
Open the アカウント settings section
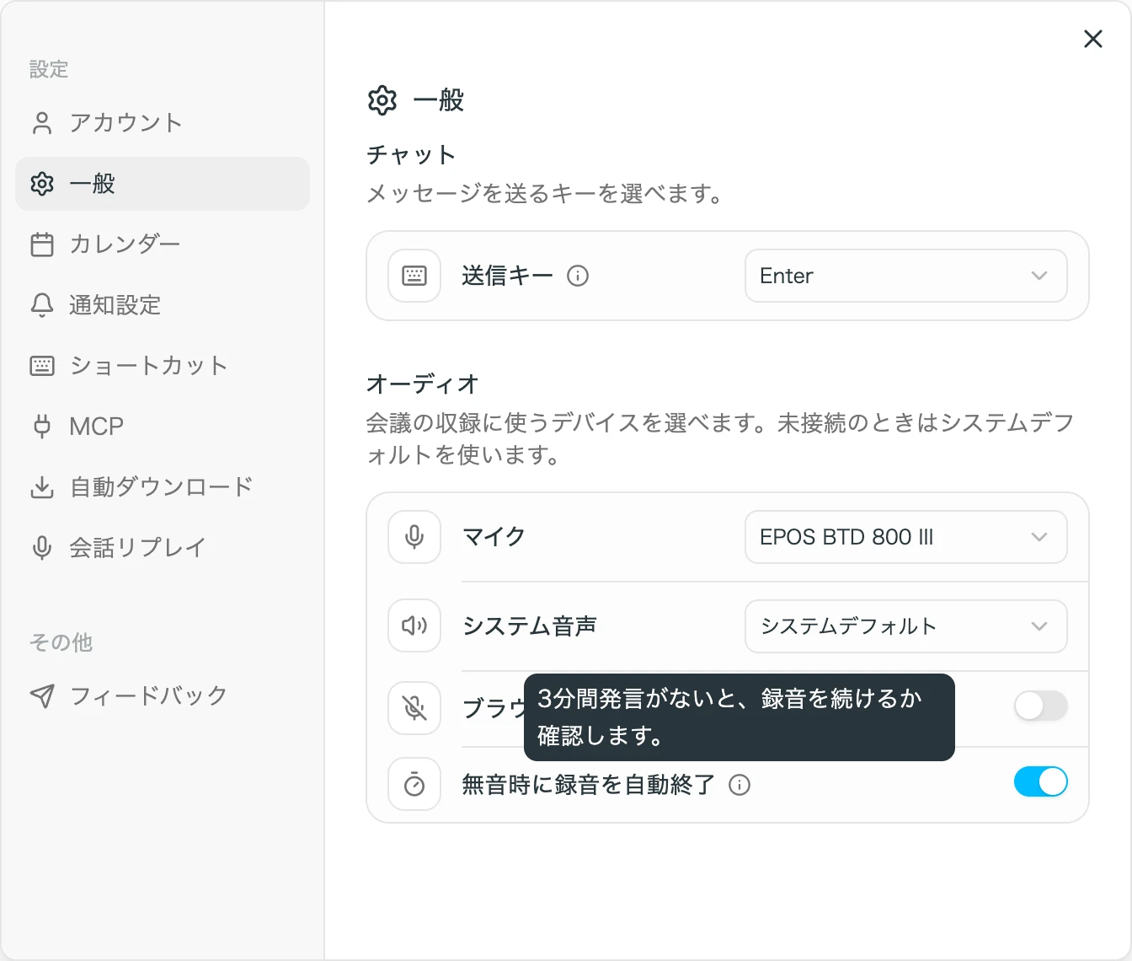click(x=163, y=123)
